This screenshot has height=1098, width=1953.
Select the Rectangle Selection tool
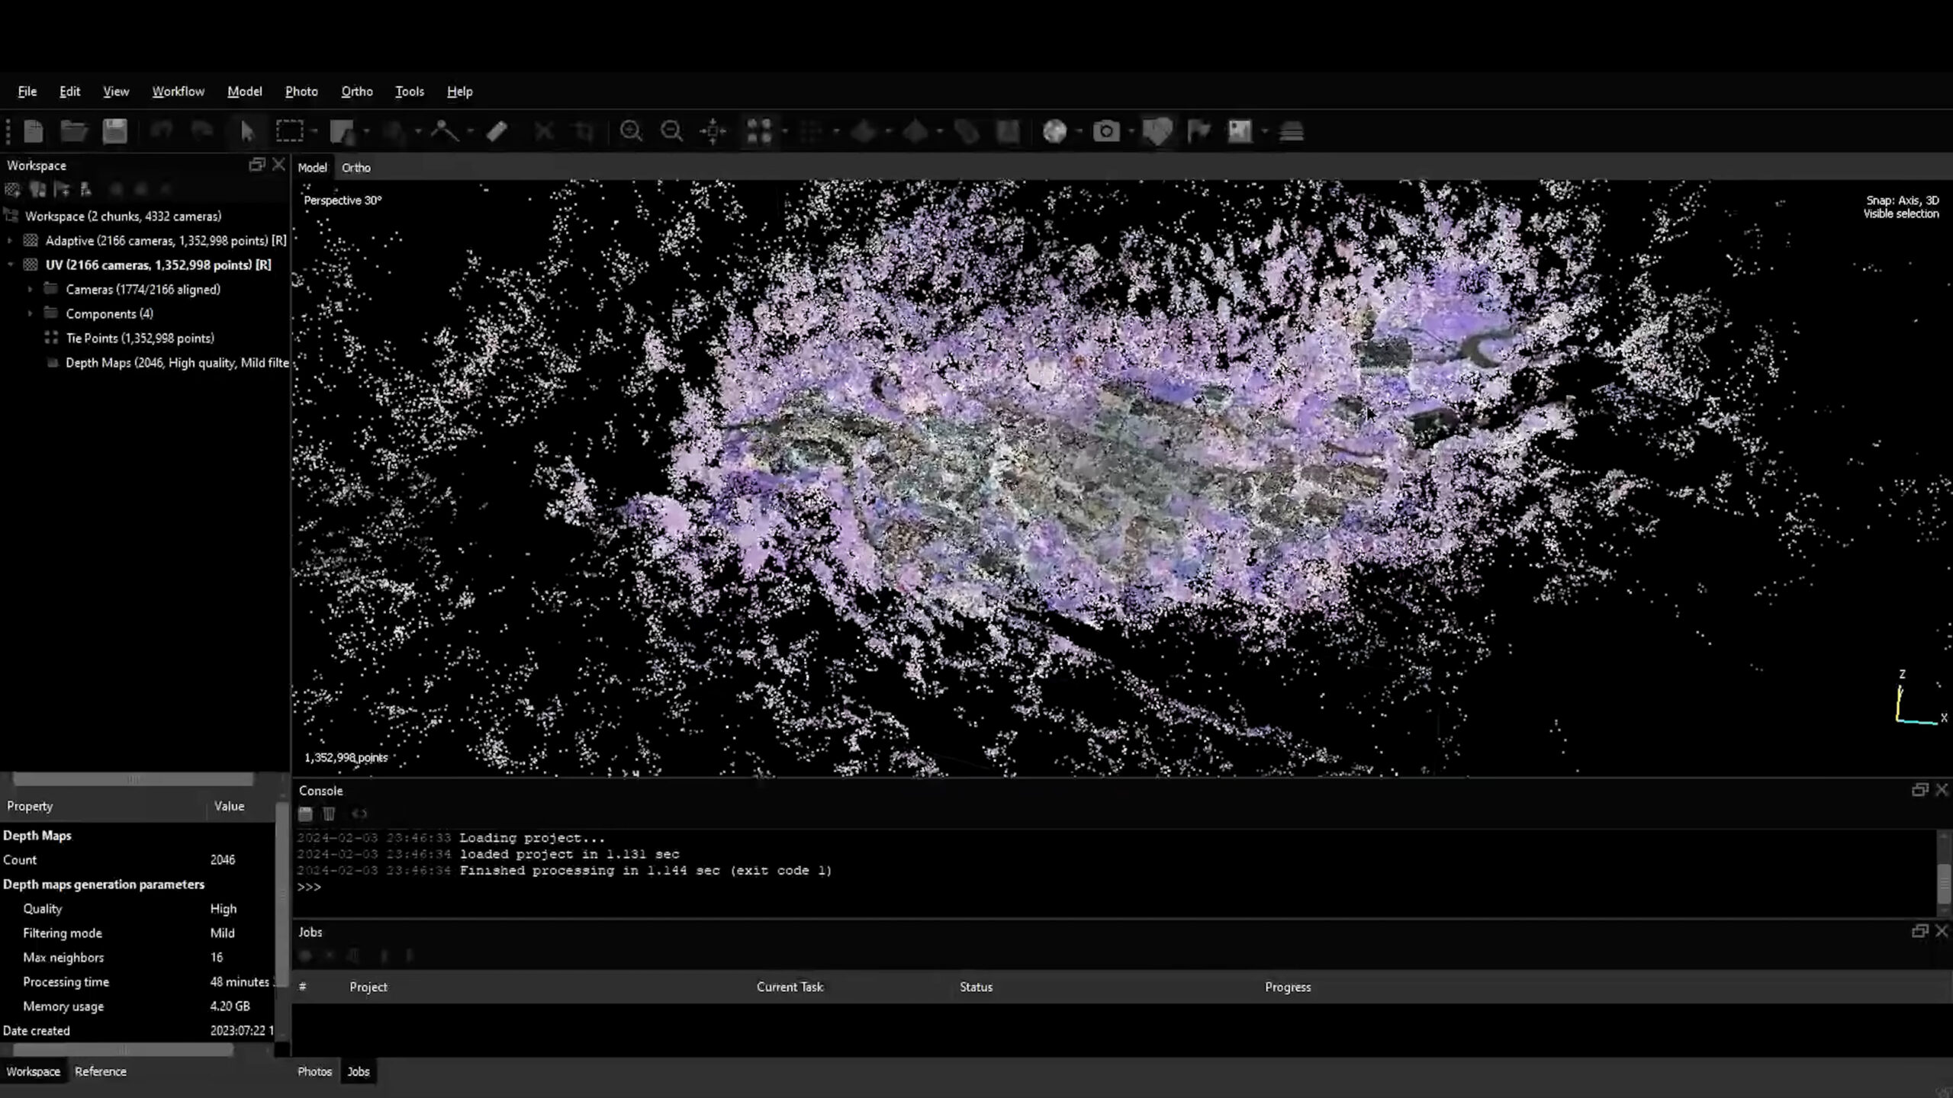coord(289,131)
